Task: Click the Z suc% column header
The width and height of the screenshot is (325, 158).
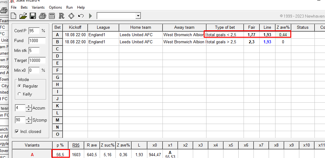Action: [108, 145]
